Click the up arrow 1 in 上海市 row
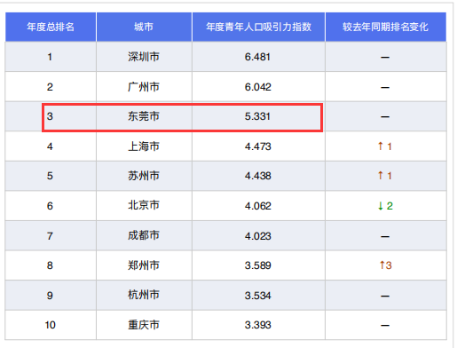This screenshot has height=348, width=457. click(x=385, y=146)
